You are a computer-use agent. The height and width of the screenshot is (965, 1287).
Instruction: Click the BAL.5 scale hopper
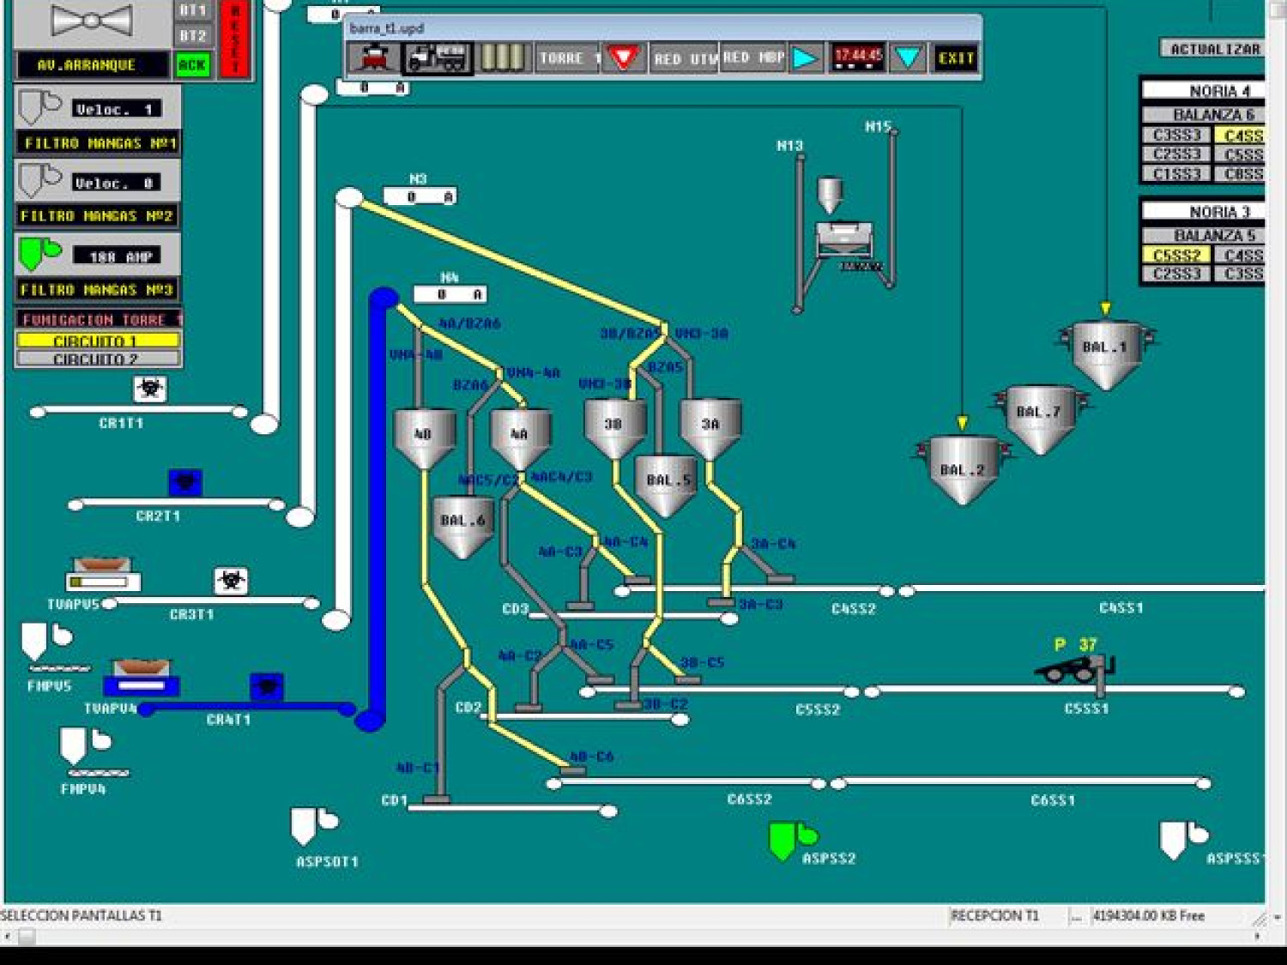pos(668,483)
